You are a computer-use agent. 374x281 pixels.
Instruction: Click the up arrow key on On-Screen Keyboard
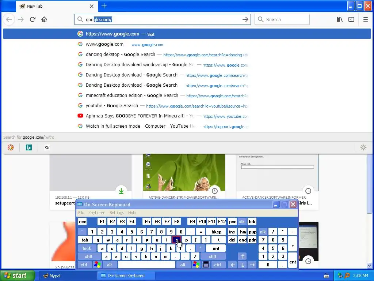[x=243, y=256]
